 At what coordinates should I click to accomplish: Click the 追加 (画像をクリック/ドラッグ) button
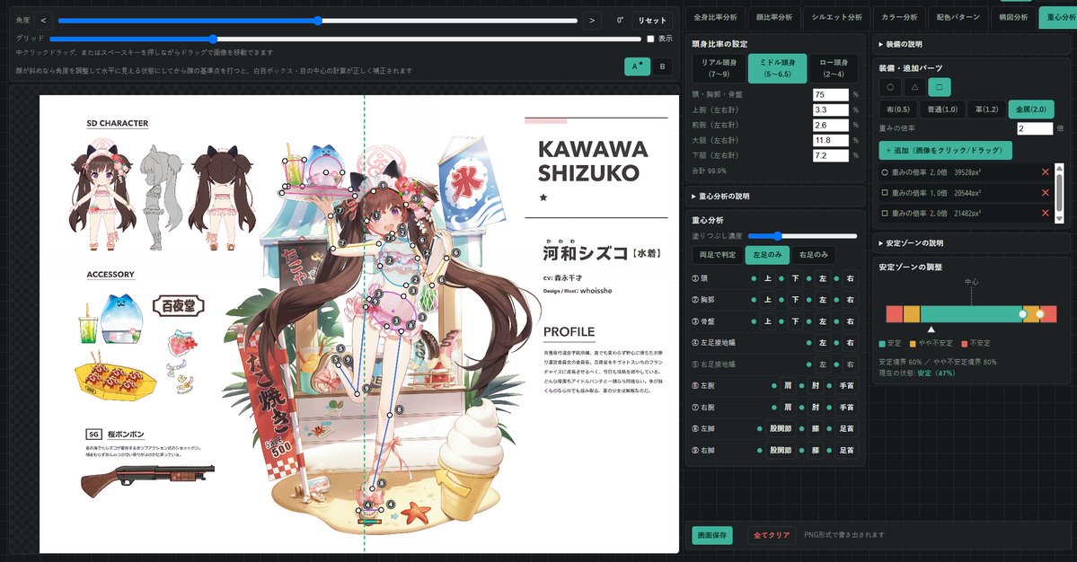pos(945,150)
